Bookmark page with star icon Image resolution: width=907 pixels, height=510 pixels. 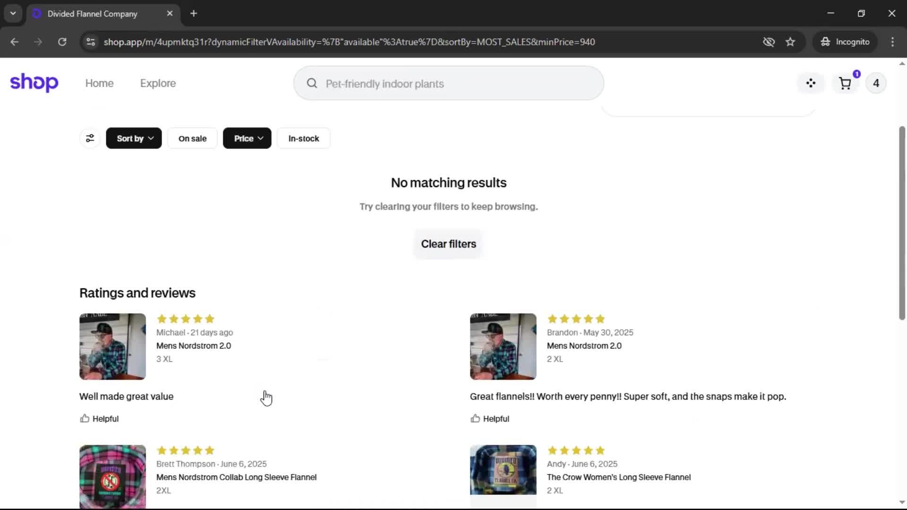[790, 42]
